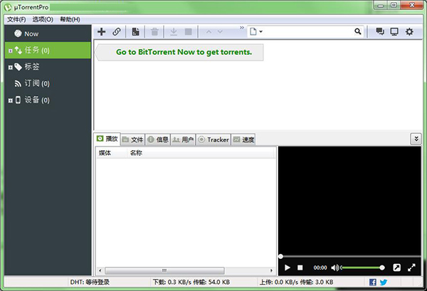Click the horizontal scrollbar thumb
The image size is (427, 291).
[164, 270]
